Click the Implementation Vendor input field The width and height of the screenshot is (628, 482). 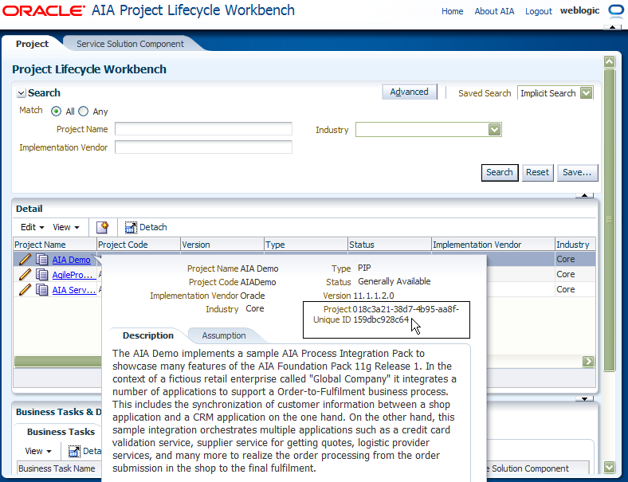[x=203, y=147]
